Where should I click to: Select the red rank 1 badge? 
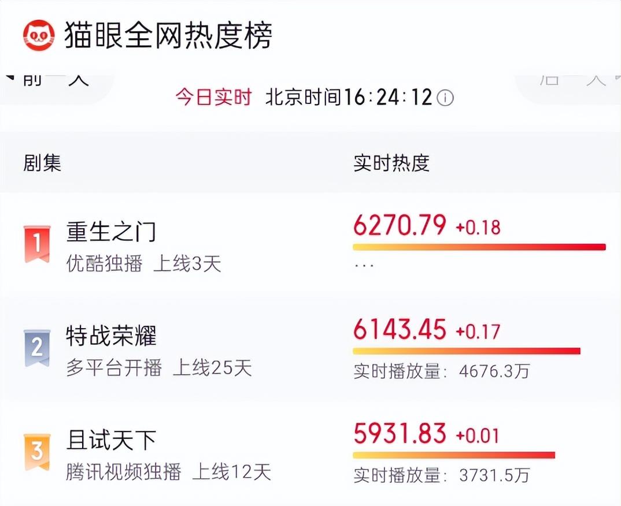click(x=37, y=244)
